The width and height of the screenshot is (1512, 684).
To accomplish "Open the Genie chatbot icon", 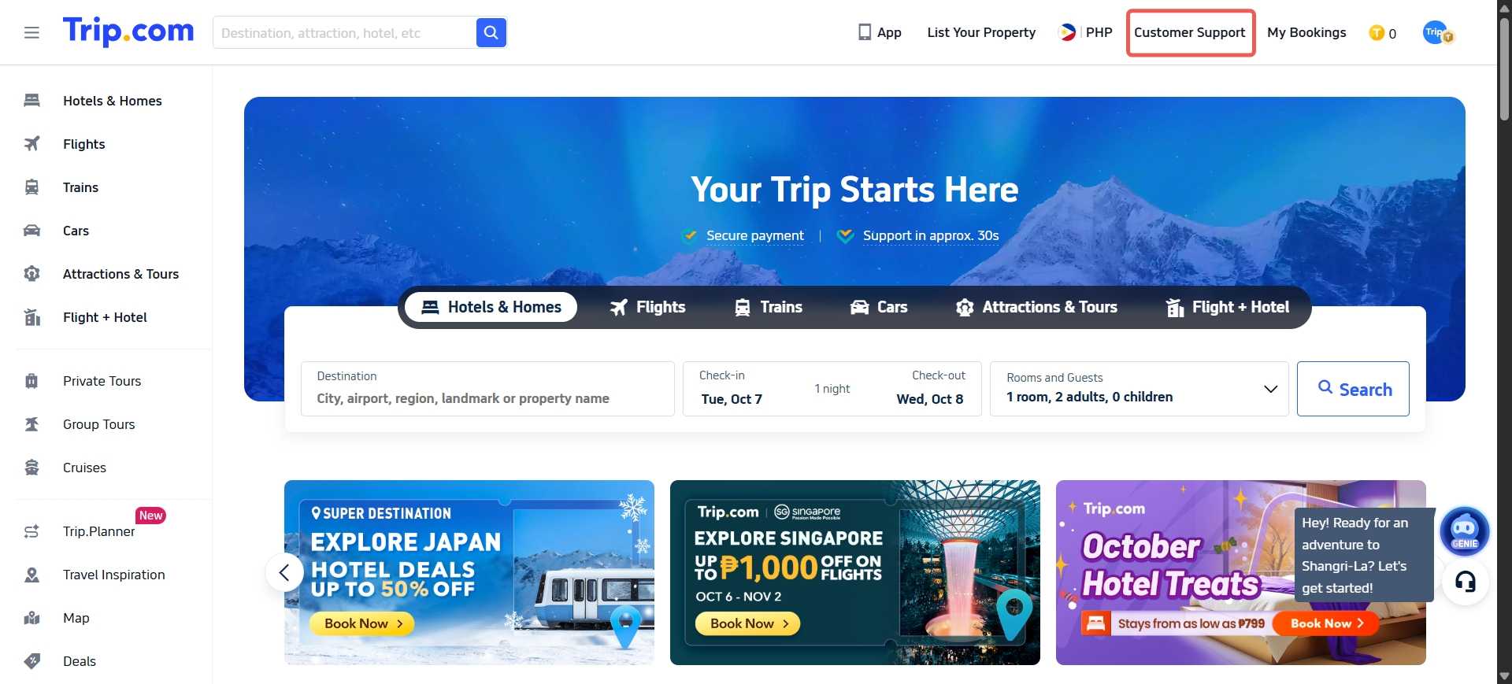I will [x=1464, y=531].
